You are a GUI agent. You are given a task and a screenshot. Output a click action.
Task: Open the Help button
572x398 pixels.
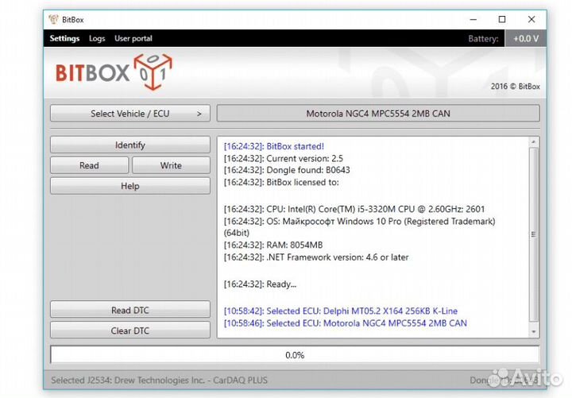click(130, 186)
